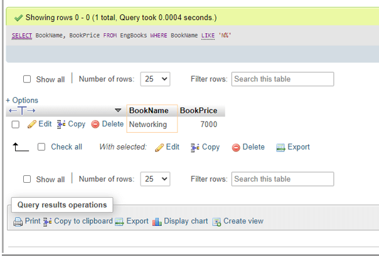The width and height of the screenshot is (379, 256).
Task: Sort by BookPrice column header
Action: (199, 111)
